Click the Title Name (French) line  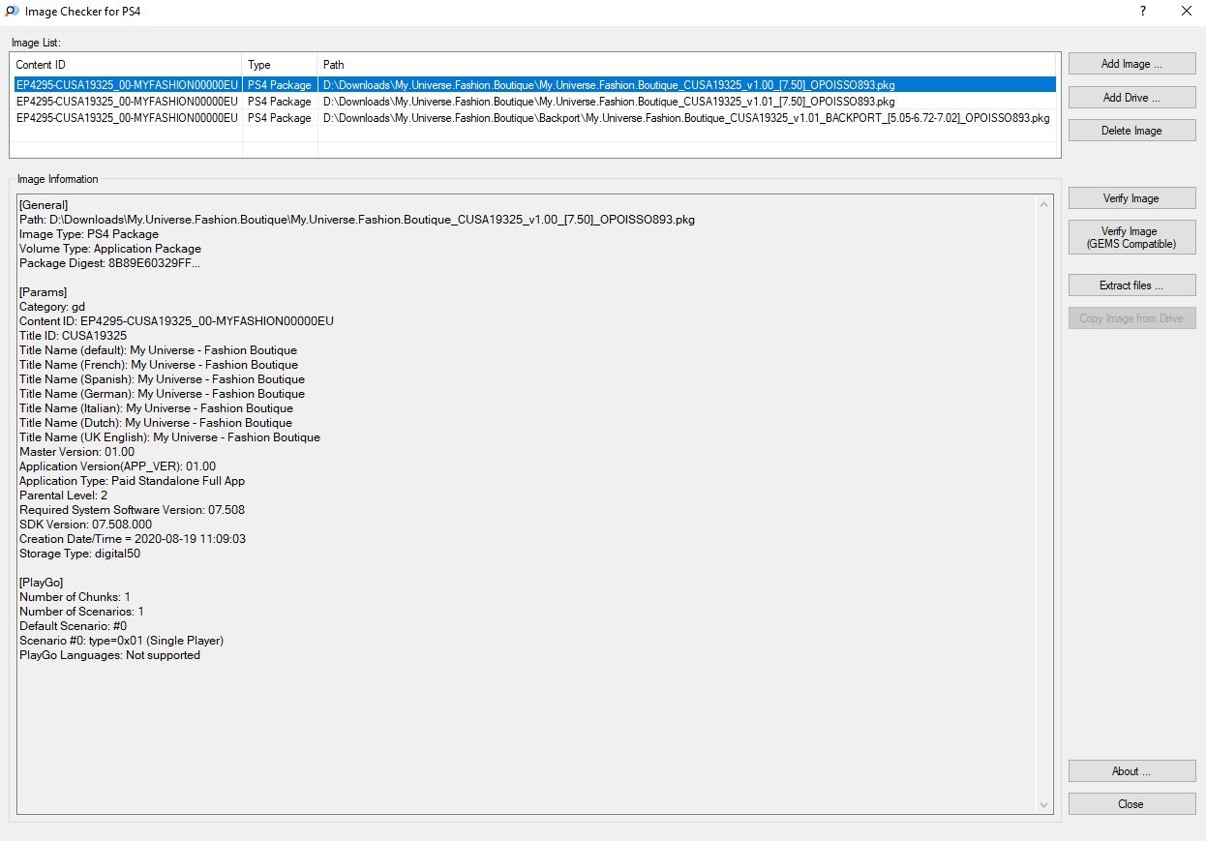[159, 365]
